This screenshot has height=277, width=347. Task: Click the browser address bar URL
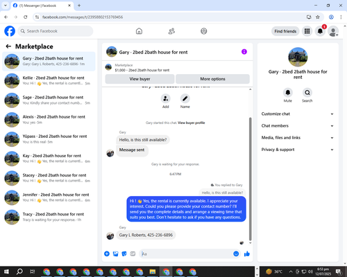(x=83, y=17)
